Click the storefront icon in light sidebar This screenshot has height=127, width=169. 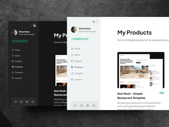pos(72,67)
